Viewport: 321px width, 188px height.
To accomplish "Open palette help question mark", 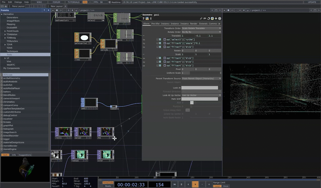I will (44, 10).
